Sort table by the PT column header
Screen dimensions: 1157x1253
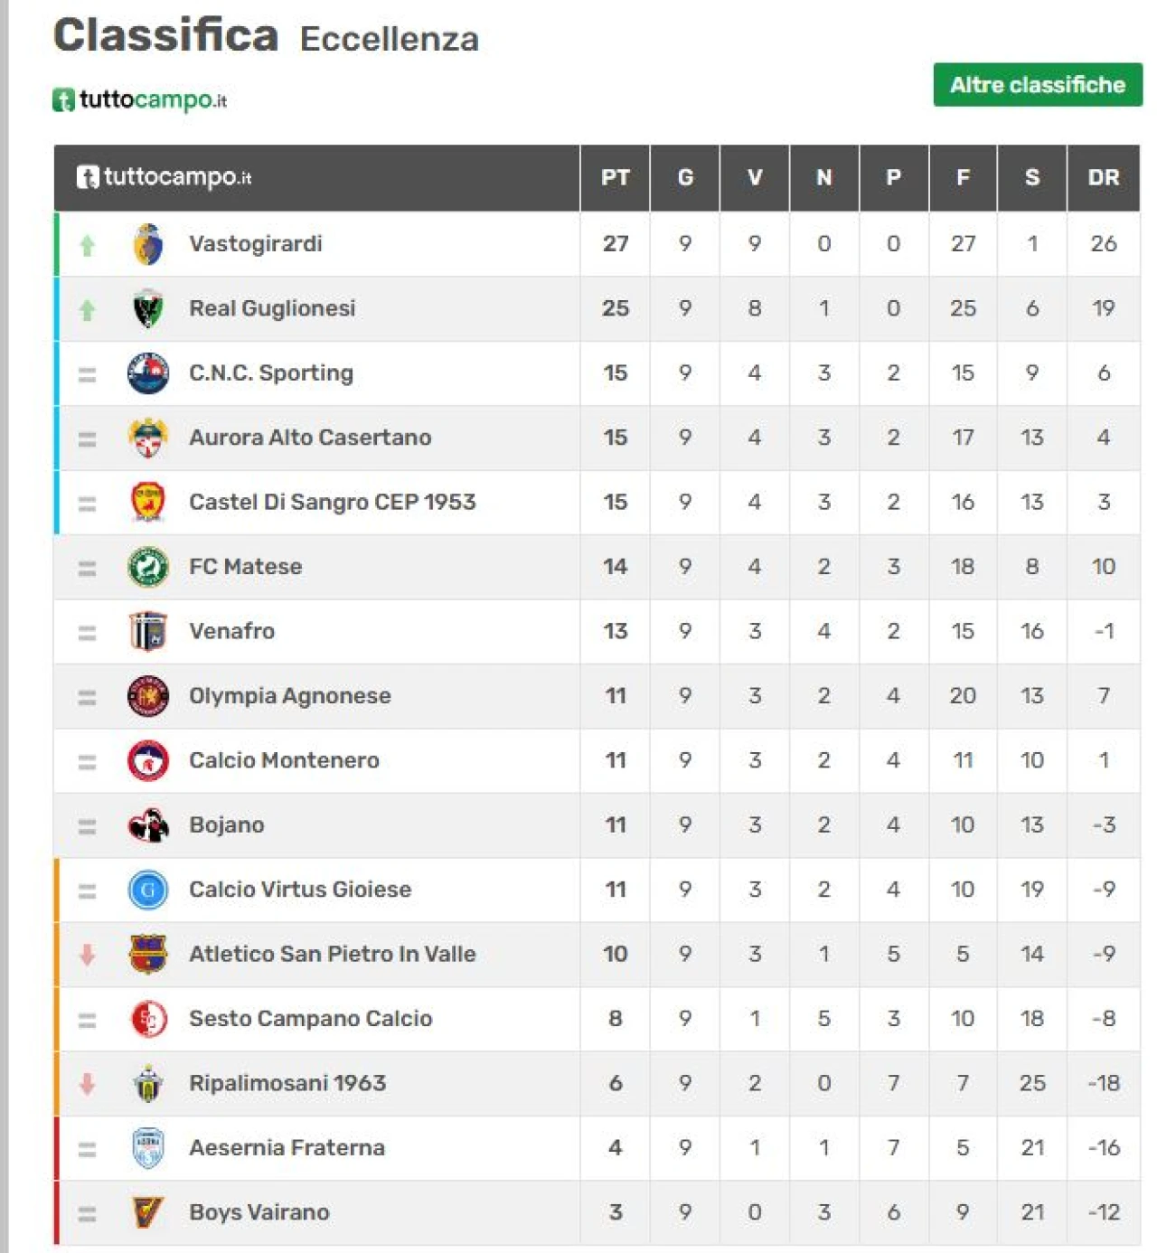point(616,177)
